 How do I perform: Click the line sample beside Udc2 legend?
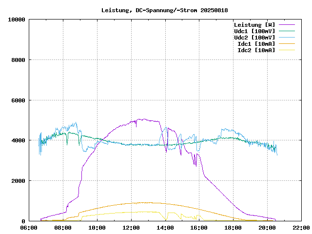coord(287,38)
